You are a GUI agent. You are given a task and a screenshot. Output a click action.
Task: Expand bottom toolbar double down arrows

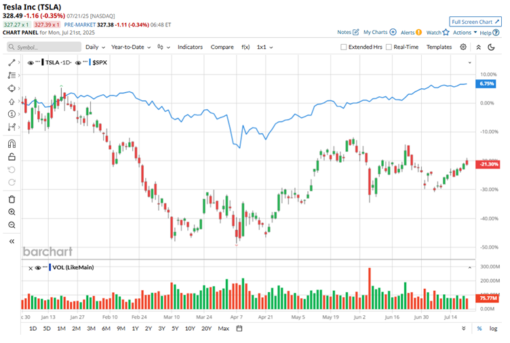[x=463, y=328]
